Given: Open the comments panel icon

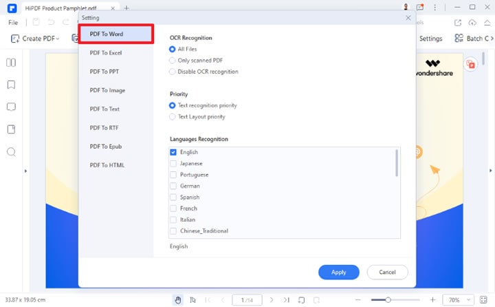Looking at the screenshot, I should coord(11,107).
